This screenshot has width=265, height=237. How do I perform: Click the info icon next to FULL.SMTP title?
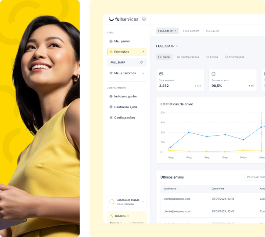click(x=177, y=46)
